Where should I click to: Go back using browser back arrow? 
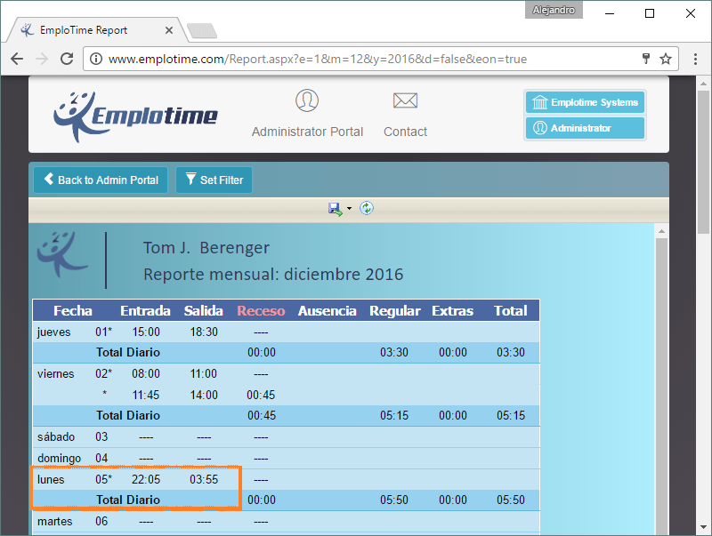[17, 60]
